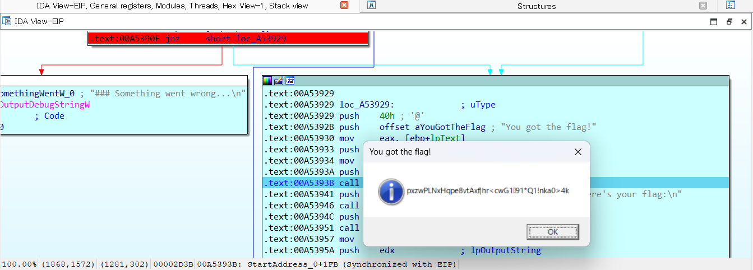Set node color on loc_A53929 graph node

pos(267,81)
